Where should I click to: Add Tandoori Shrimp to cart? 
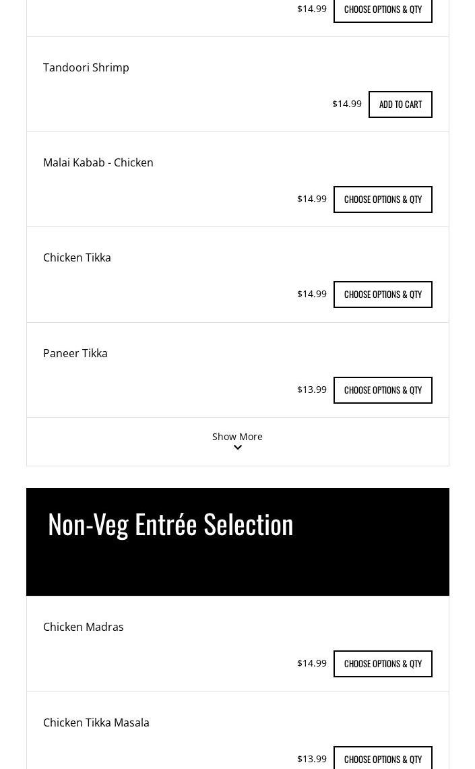click(x=400, y=104)
